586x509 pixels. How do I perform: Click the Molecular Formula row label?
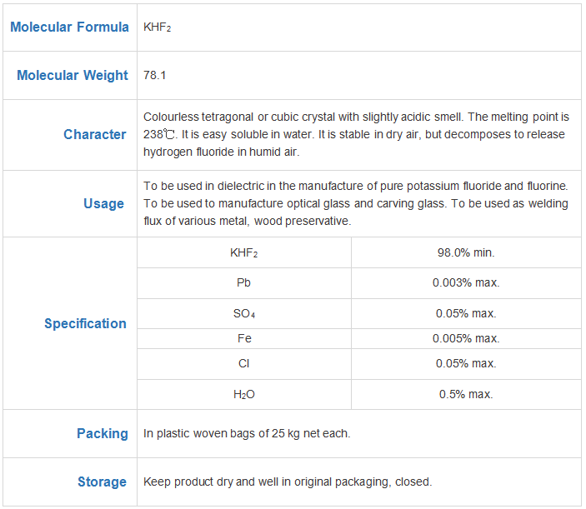tap(69, 27)
